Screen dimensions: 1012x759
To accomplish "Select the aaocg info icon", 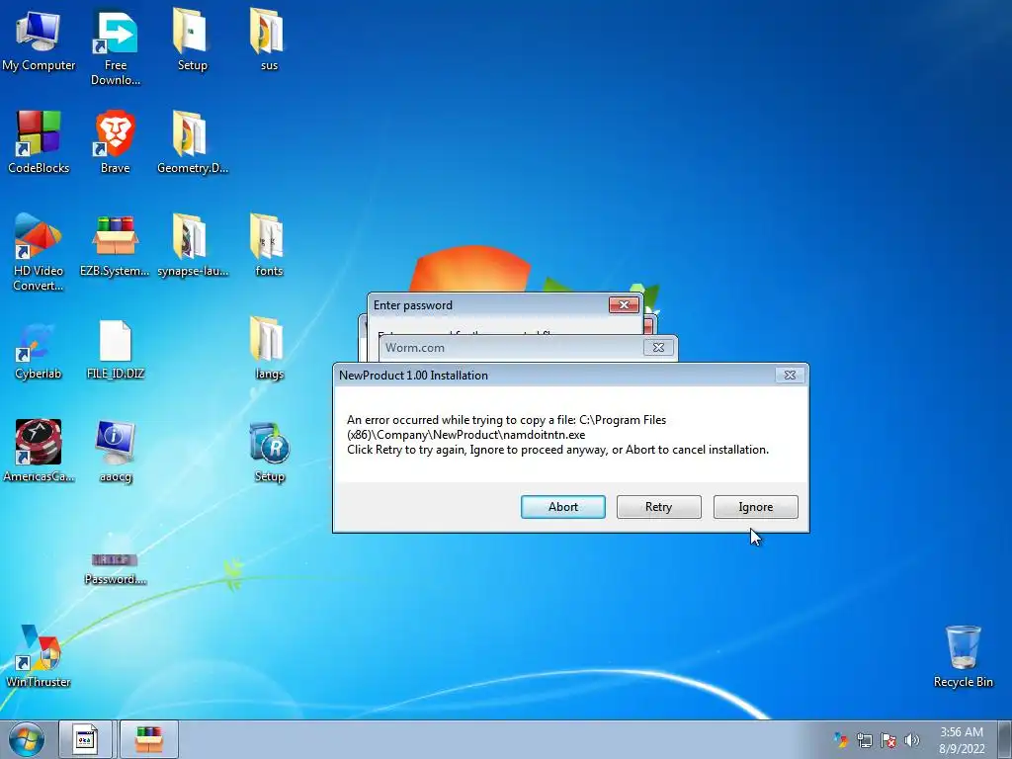I will [116, 451].
